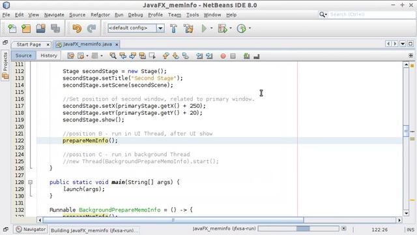Maximize the editor window button
The width and height of the screenshot is (417, 235).
(x=410, y=44)
